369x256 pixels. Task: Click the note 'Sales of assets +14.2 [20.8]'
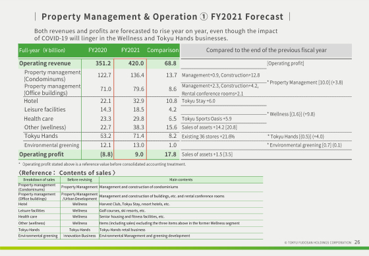pyautogui.click(x=210, y=127)
